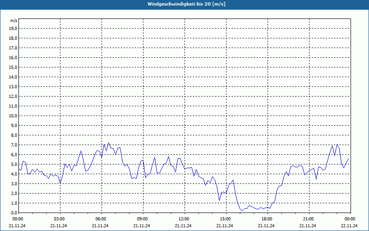The height and width of the screenshot is (231, 369).
Task: Select the 0,0 y-axis label
Action: (14, 213)
